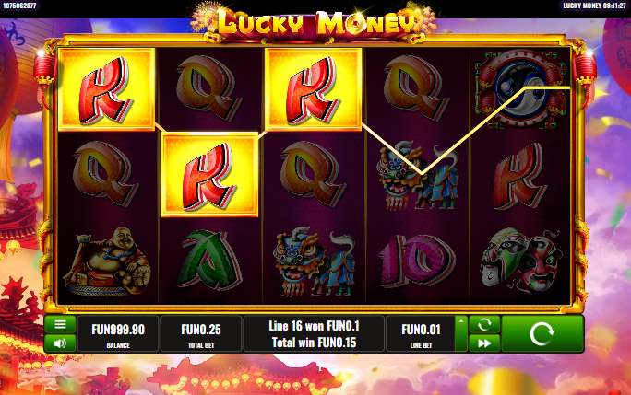The width and height of the screenshot is (631, 395).
Task: Select the FUN0.25 total bet panel
Action: (x=201, y=333)
